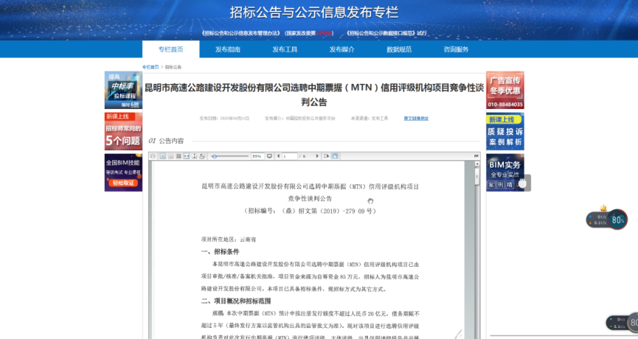Click the rotate page icon
The width and height of the screenshot is (638, 339).
point(202,156)
